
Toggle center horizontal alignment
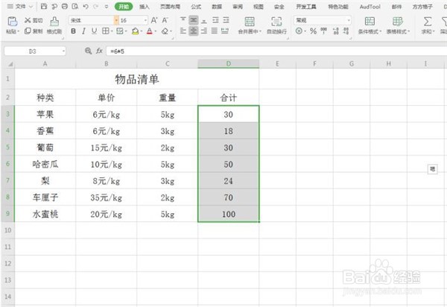pos(194,31)
